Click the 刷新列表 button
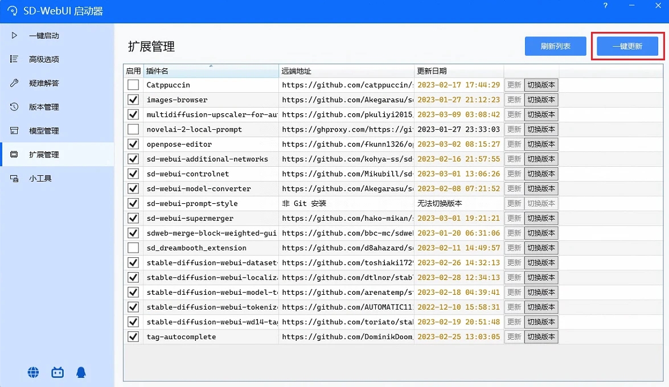This screenshot has width=669, height=387. (555, 46)
